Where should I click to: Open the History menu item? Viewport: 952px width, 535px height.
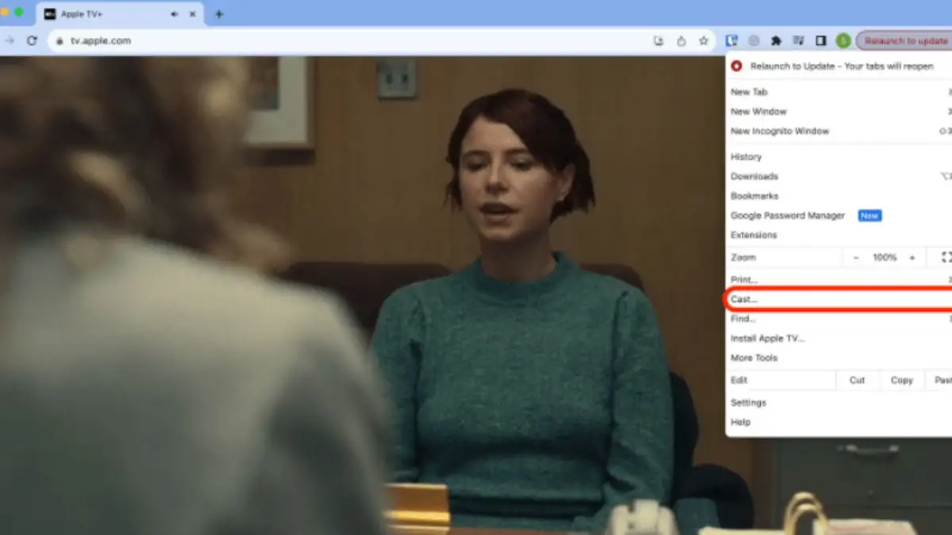[x=839, y=157]
